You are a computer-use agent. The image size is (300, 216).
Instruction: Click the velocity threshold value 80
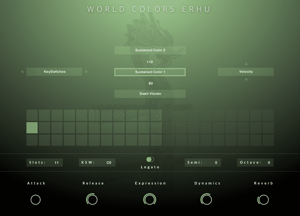[150, 83]
